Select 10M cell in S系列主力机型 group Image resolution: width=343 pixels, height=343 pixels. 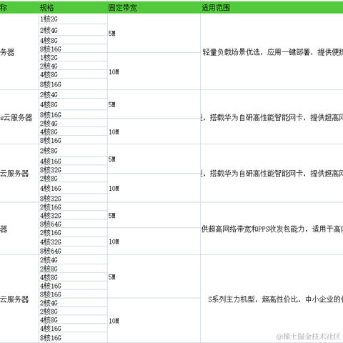(154, 321)
